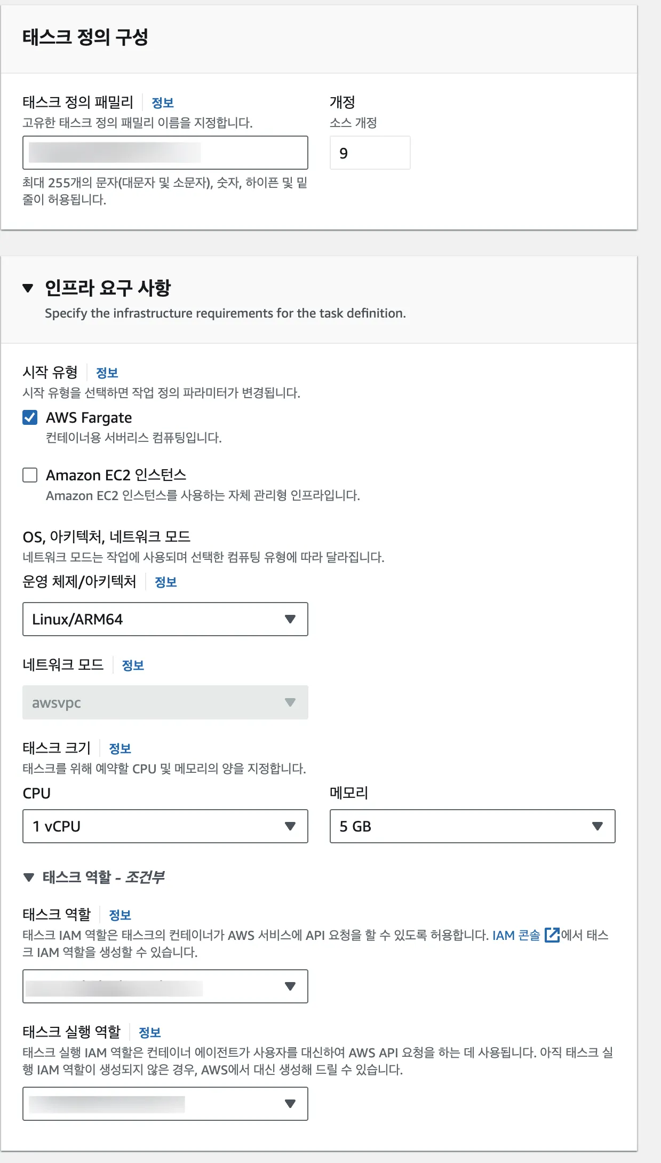Image resolution: width=661 pixels, height=1163 pixels.
Task: Uncheck the AWS Fargate checkbox
Action: [30, 417]
